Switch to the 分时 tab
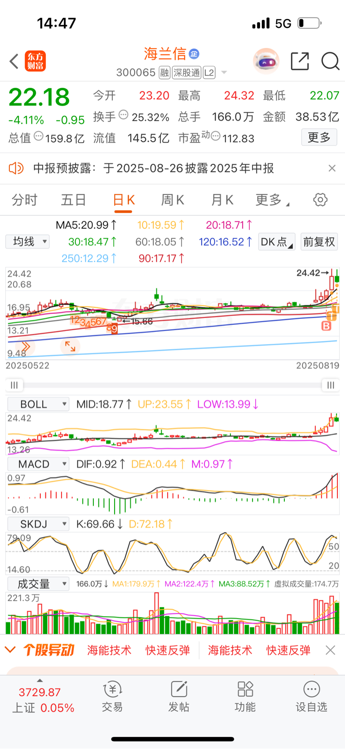 (24, 200)
